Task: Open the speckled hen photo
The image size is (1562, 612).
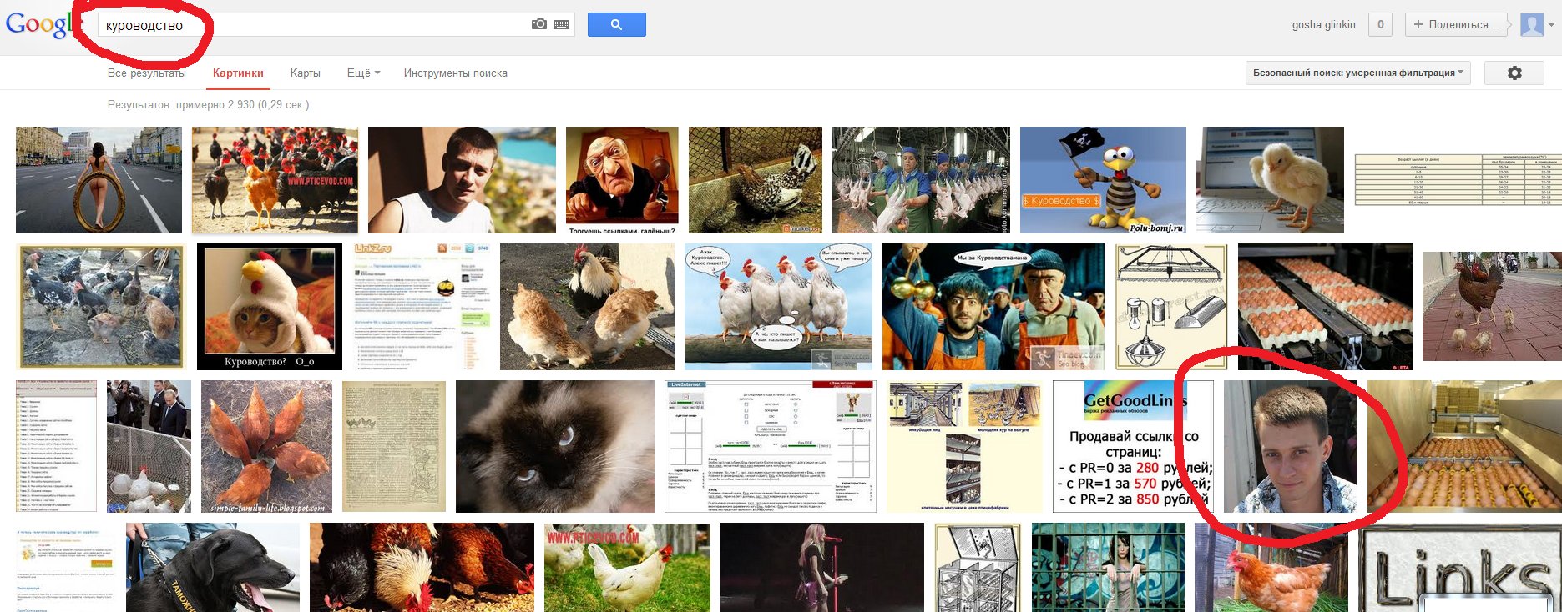Action: pos(755,180)
